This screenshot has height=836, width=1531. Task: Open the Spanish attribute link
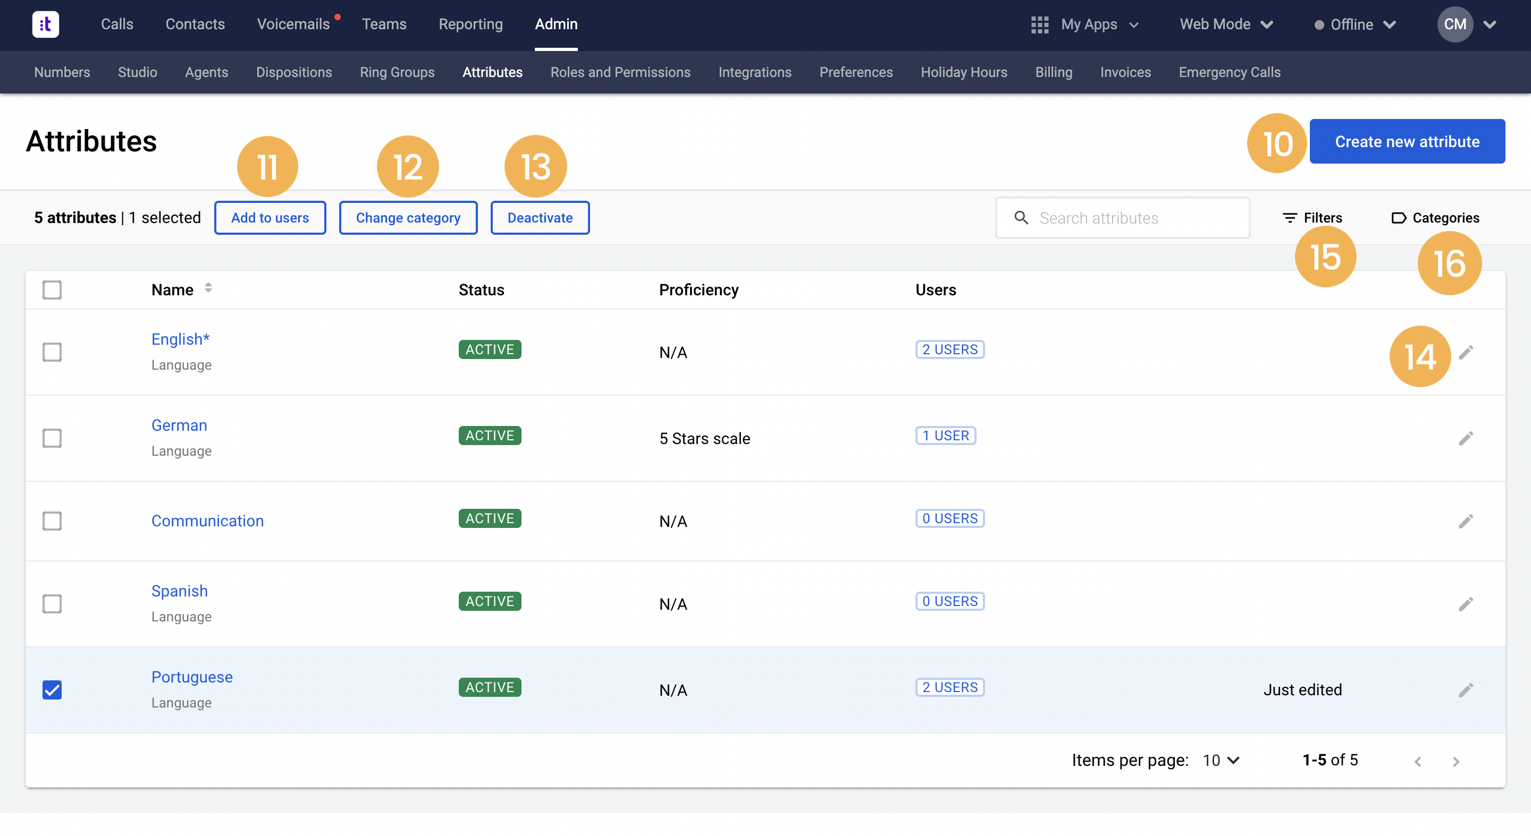click(x=180, y=591)
